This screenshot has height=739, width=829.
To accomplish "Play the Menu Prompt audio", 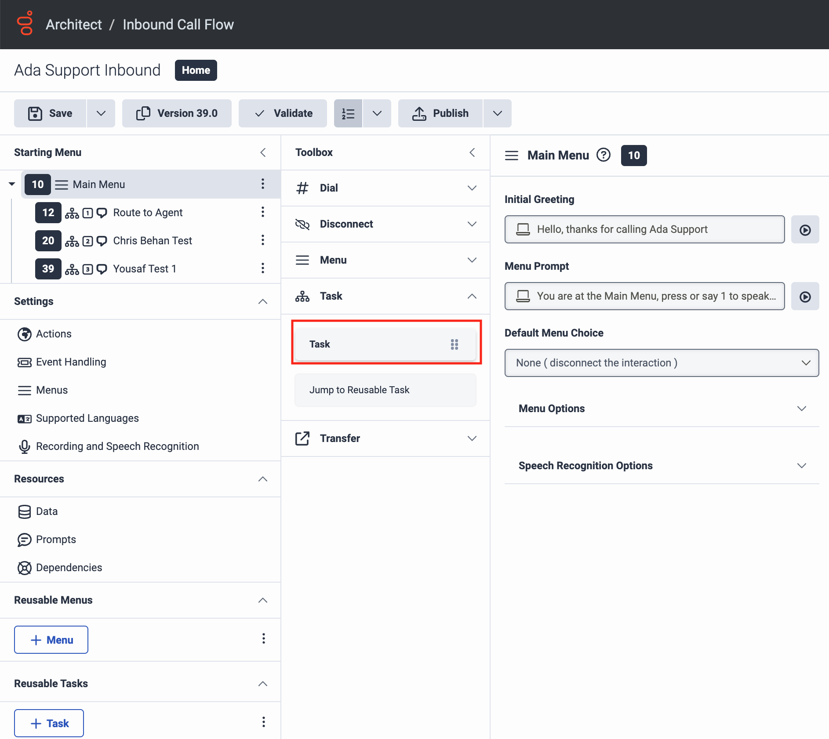I will [x=805, y=297].
